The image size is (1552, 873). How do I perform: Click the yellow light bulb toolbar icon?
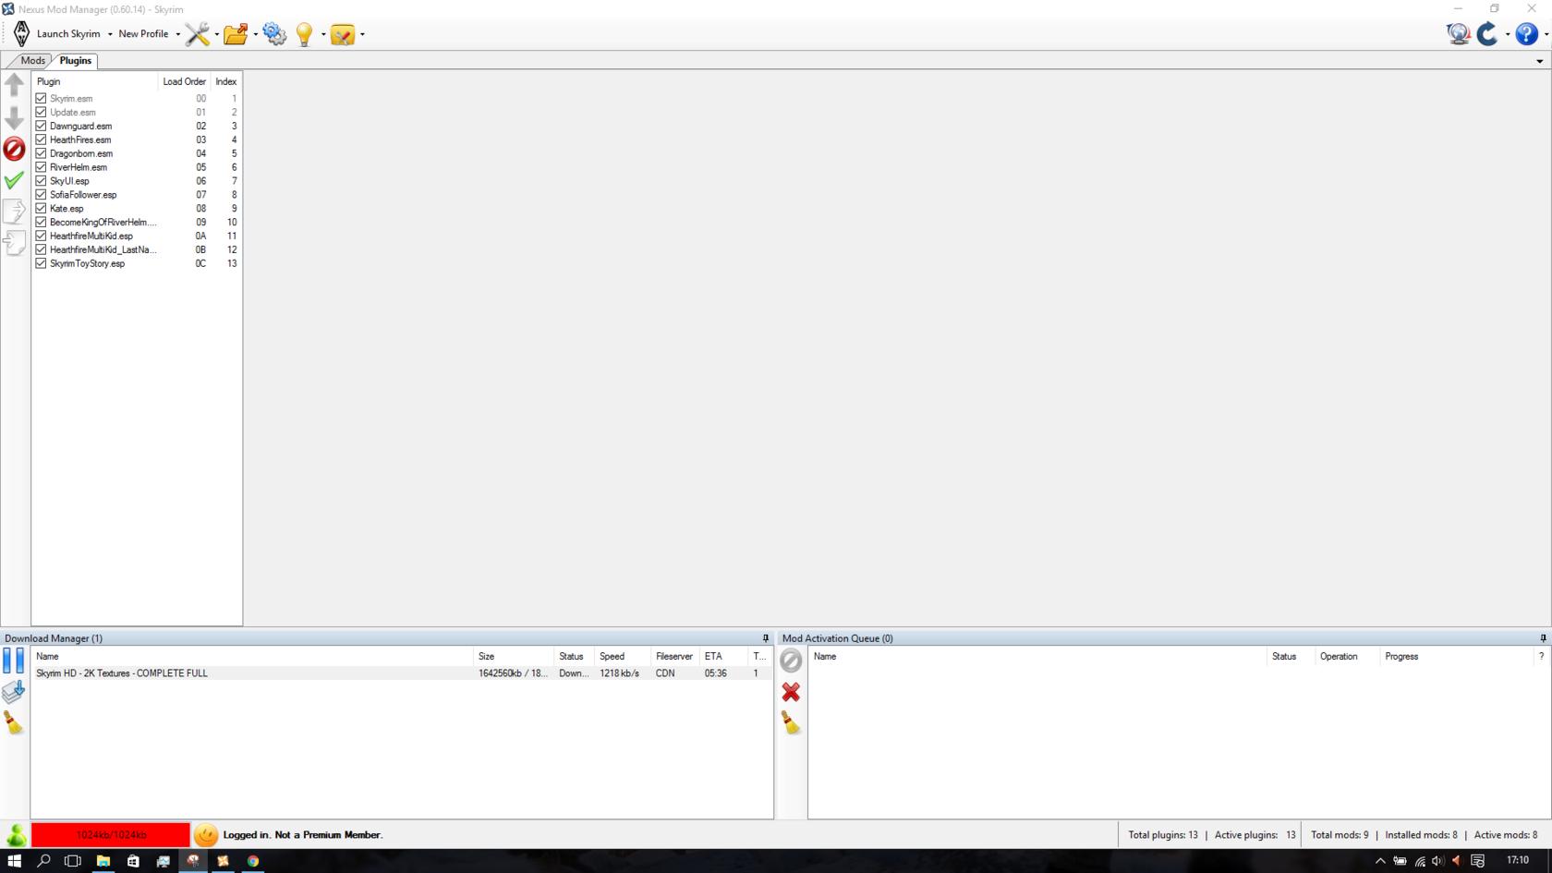click(x=304, y=34)
